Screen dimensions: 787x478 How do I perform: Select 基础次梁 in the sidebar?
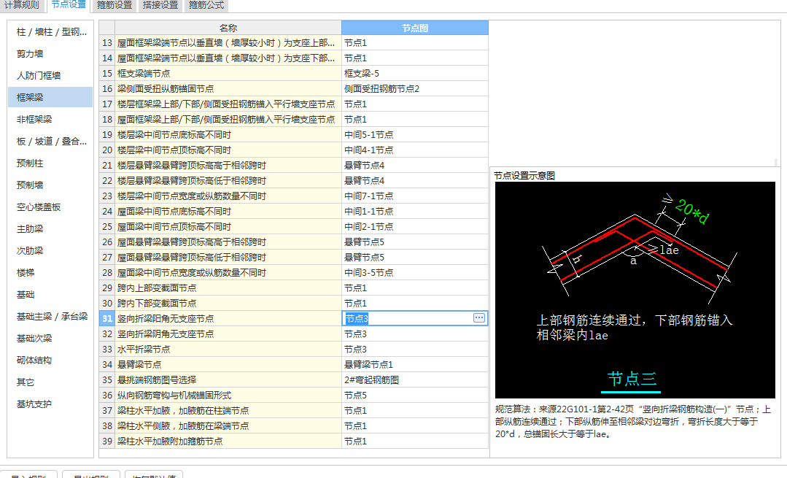tap(50, 339)
